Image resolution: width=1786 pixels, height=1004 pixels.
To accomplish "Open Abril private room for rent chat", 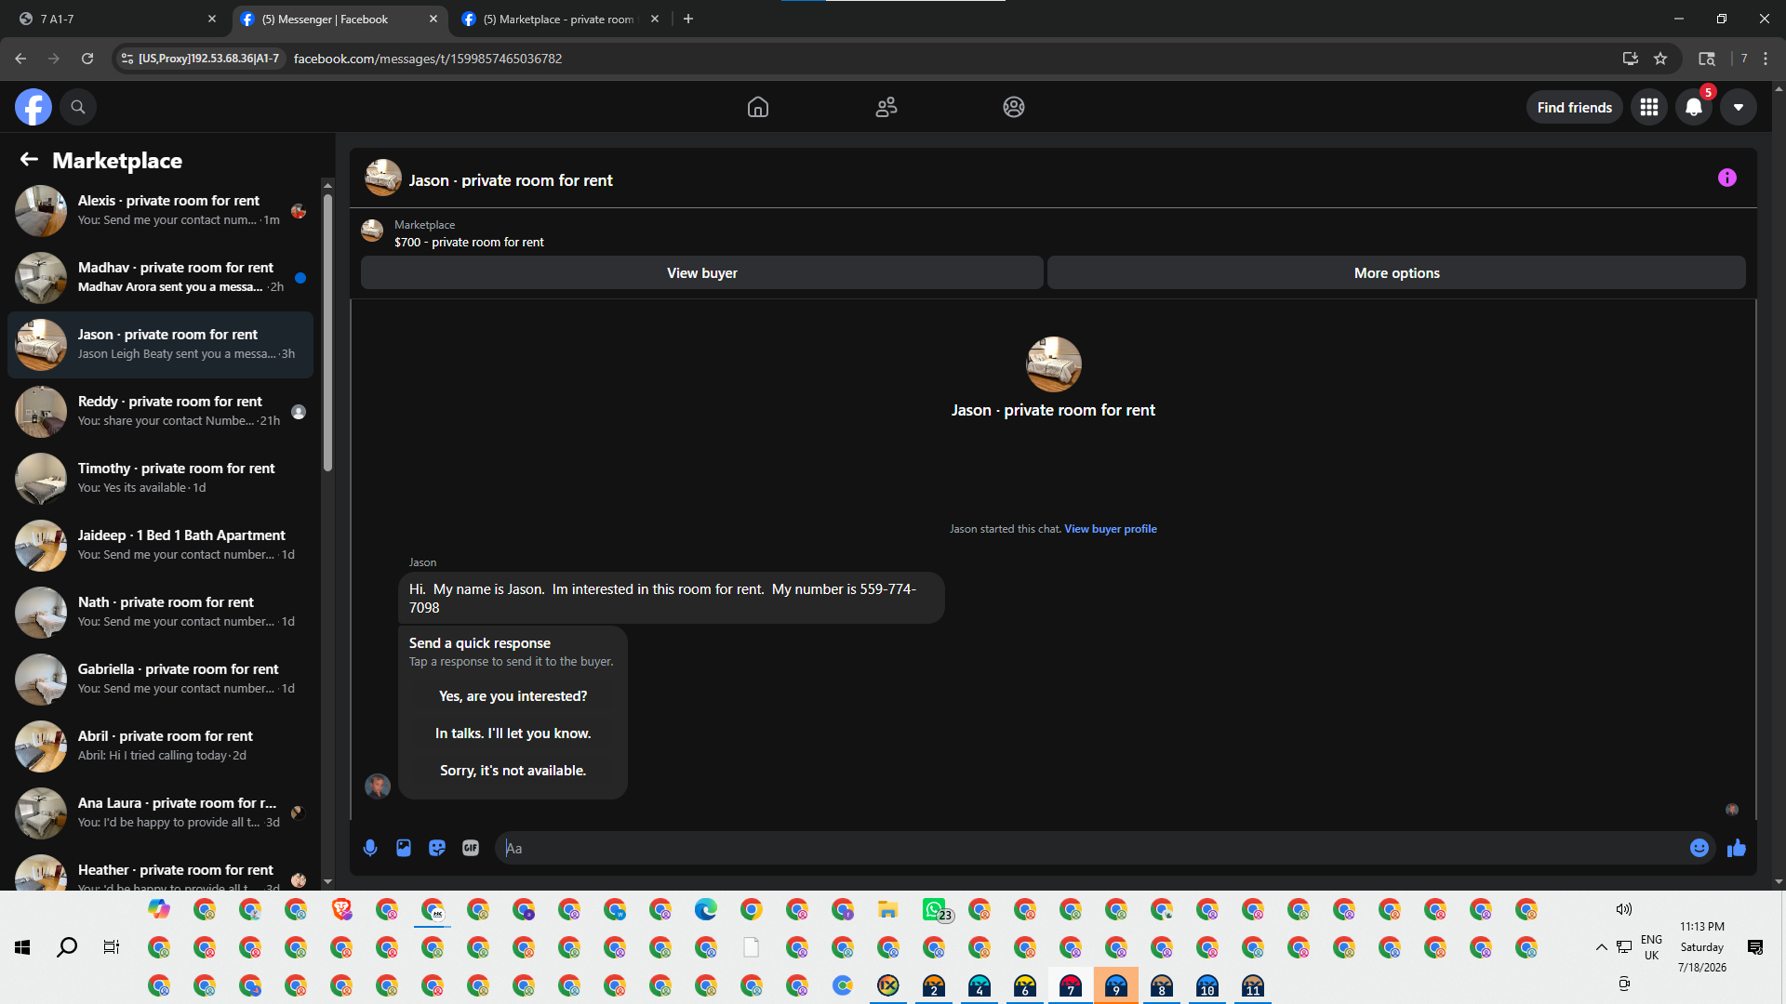I will pyautogui.click(x=160, y=746).
